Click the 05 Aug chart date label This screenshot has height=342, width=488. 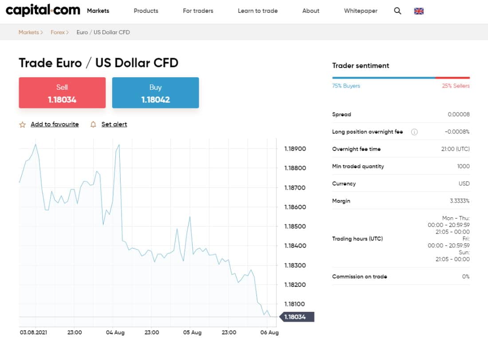tap(193, 332)
